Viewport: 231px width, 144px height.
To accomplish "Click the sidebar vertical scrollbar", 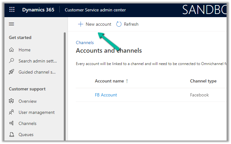I will 65,86.
